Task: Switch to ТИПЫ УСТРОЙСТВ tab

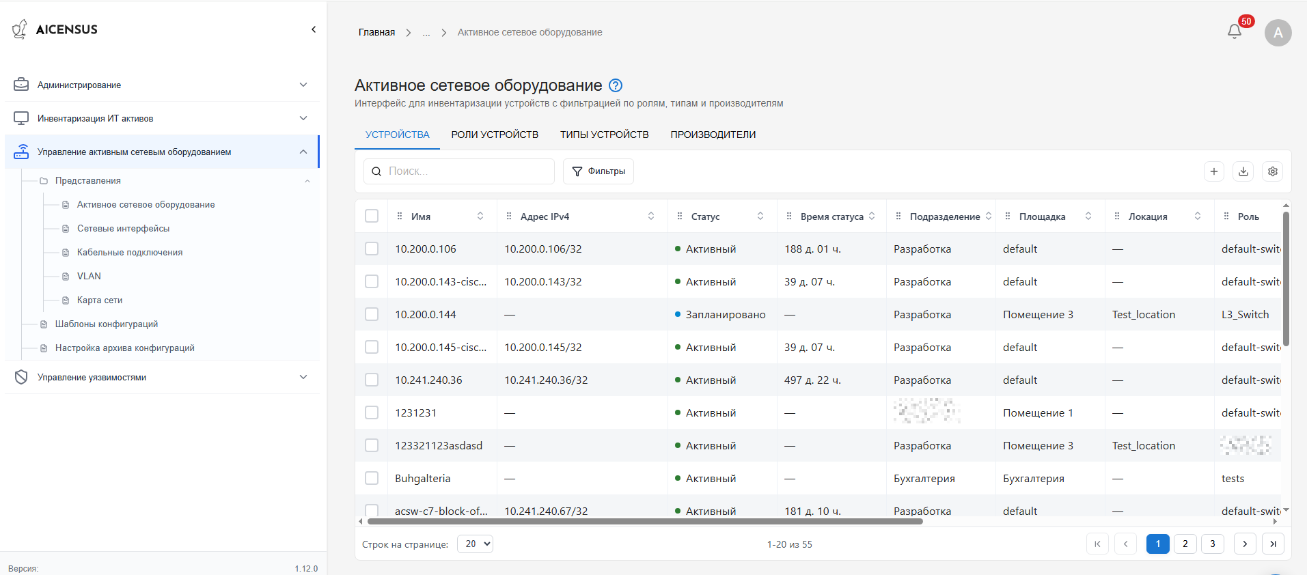Action: tap(605, 135)
